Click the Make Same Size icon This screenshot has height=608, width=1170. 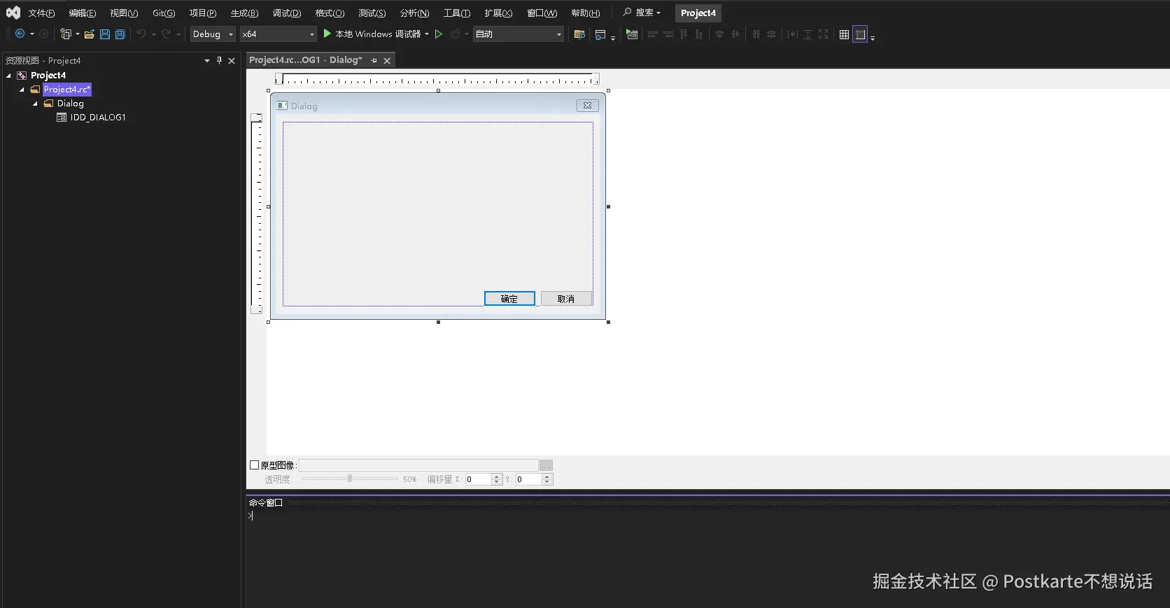point(823,34)
